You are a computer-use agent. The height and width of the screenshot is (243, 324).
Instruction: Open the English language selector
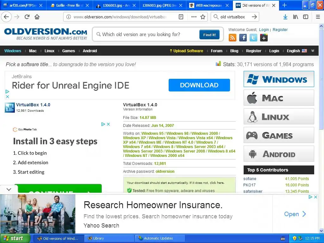point(297,51)
